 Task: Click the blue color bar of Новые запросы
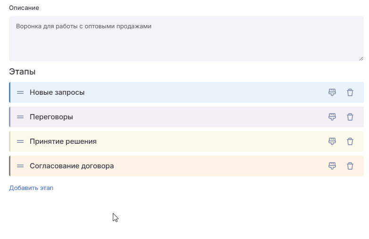(x=10, y=92)
